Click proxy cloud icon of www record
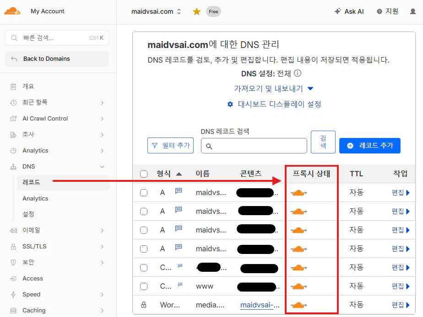Image resolution: width=423 pixels, height=317 pixels. tap(298, 286)
